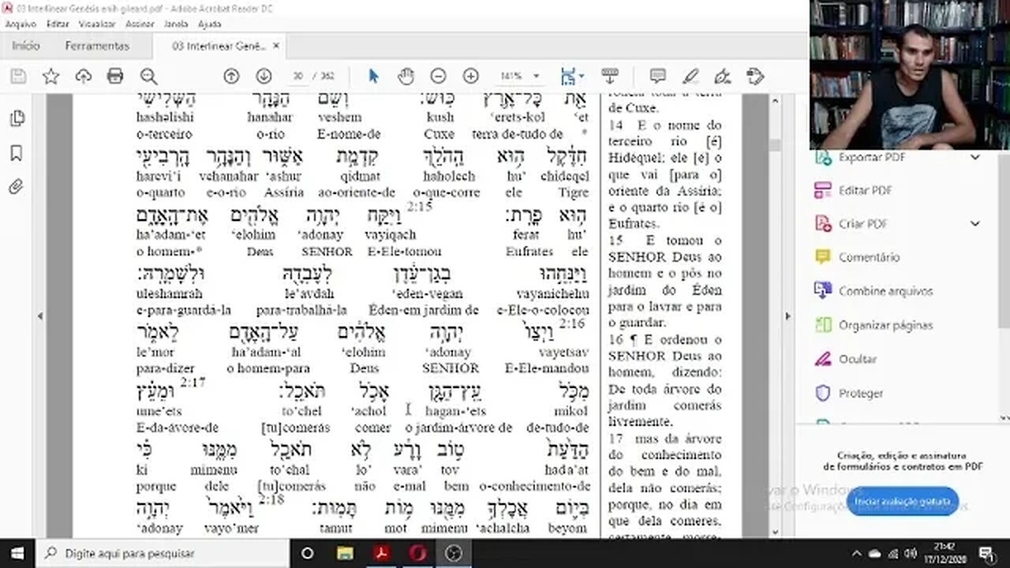Open Cortana circle on the taskbar
Image resolution: width=1010 pixels, height=568 pixels.
(309, 552)
